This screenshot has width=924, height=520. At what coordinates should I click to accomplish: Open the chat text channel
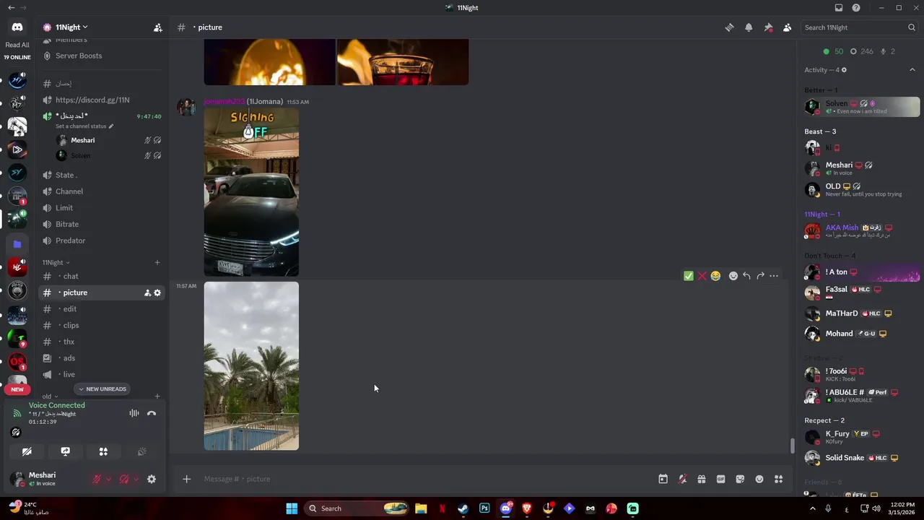[71, 276]
